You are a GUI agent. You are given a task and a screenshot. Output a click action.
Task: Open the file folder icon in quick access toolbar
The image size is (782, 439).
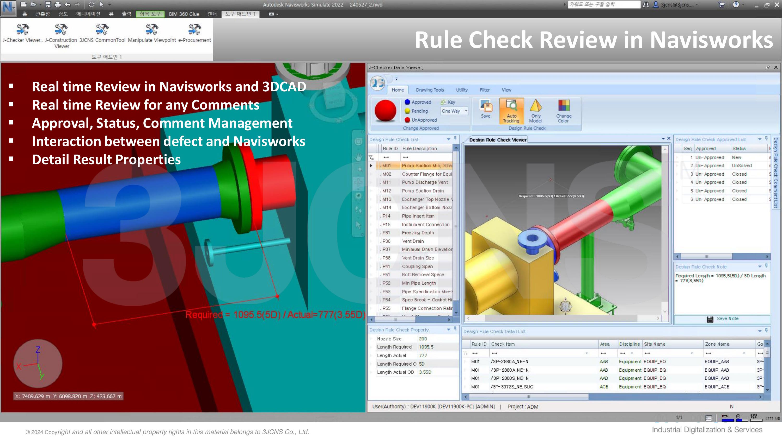pyautogui.click(x=33, y=4)
